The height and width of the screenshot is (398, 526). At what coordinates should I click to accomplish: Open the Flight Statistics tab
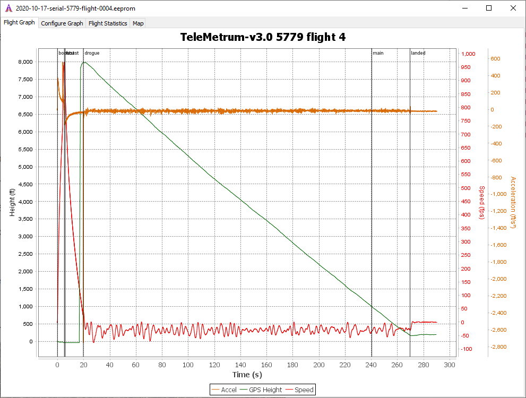pos(108,23)
